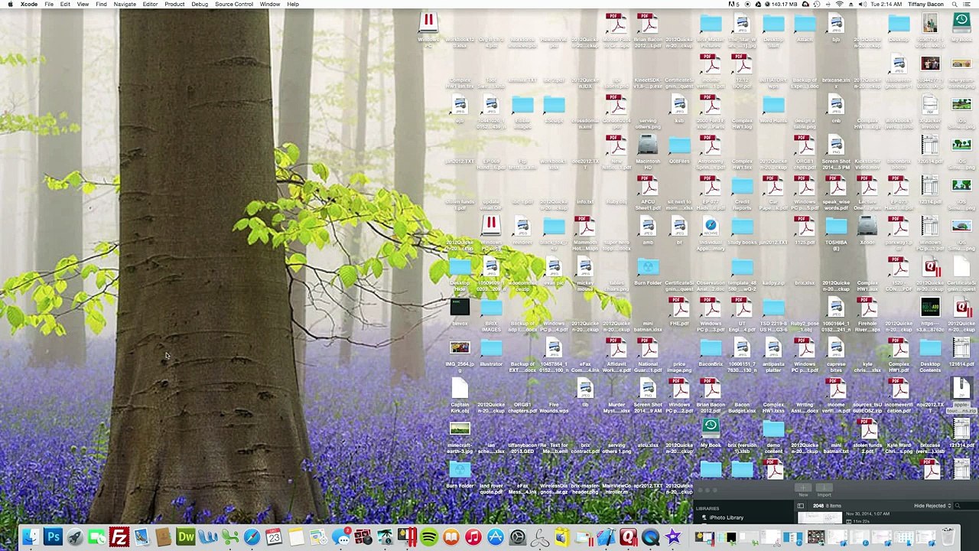Open Notification Center list icon

966,4
